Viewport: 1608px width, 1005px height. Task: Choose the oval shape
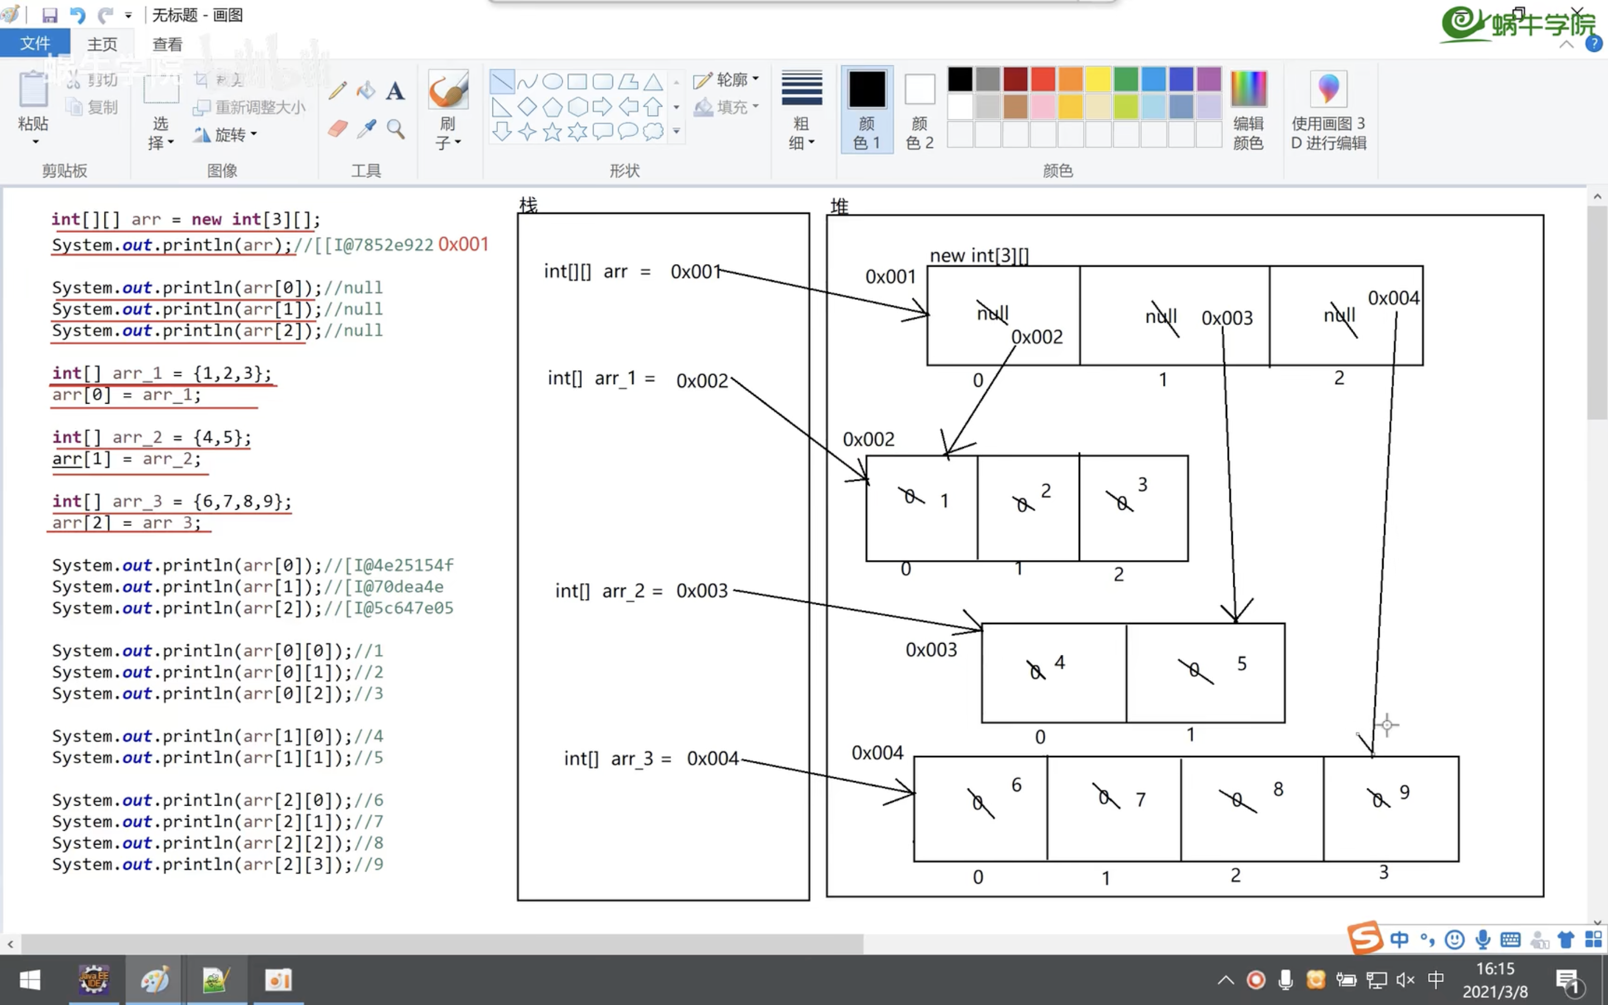[552, 82]
